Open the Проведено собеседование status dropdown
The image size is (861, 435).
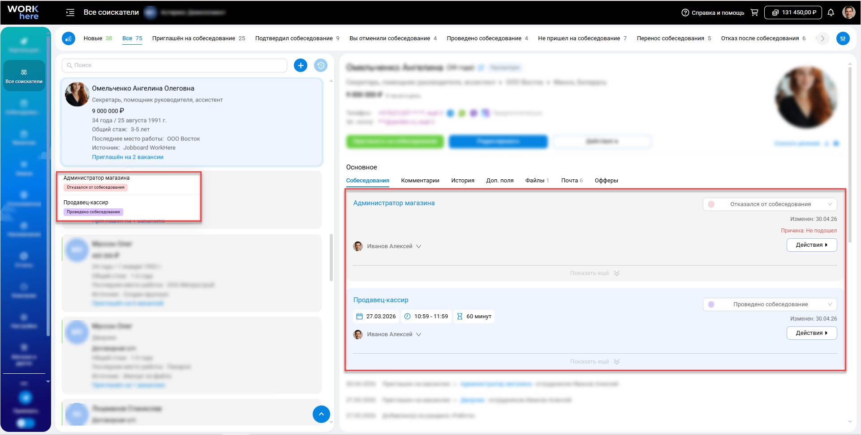tap(770, 304)
